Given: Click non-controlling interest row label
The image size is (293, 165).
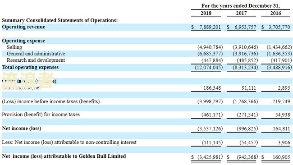Looking at the screenshot, I should (x=69, y=142).
